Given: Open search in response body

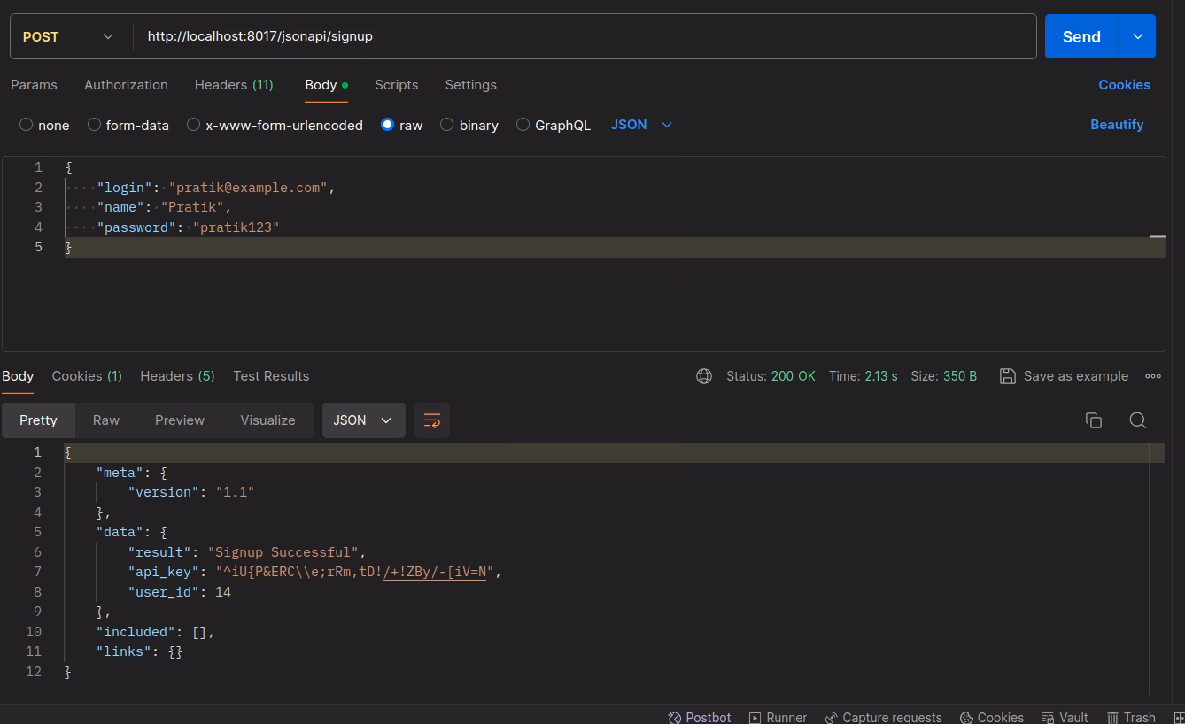Looking at the screenshot, I should pyautogui.click(x=1138, y=420).
